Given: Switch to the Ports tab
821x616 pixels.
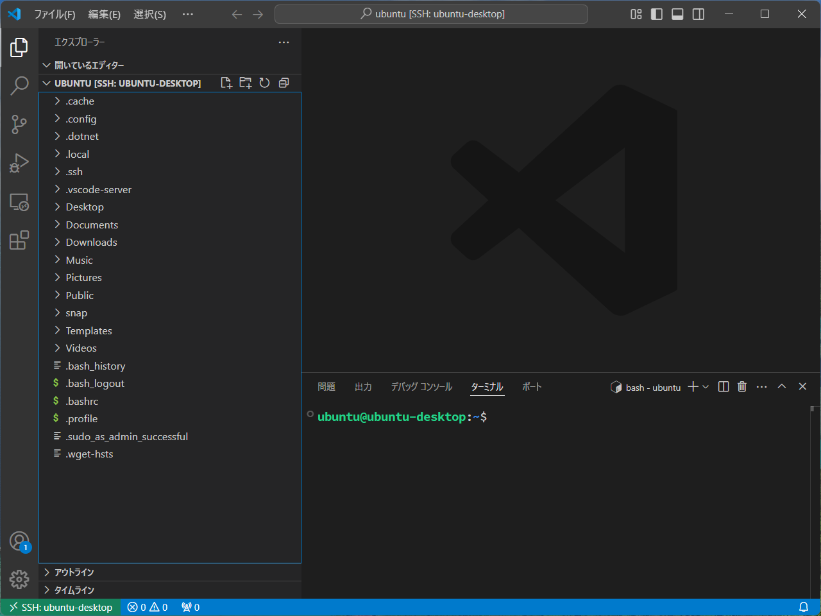Looking at the screenshot, I should coord(532,386).
